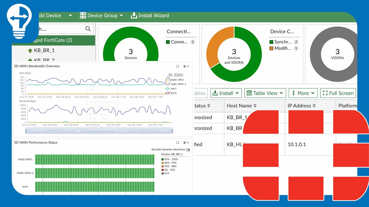Toggle HUB1-VPN1-2 series in bandwidth legend

[176, 84]
